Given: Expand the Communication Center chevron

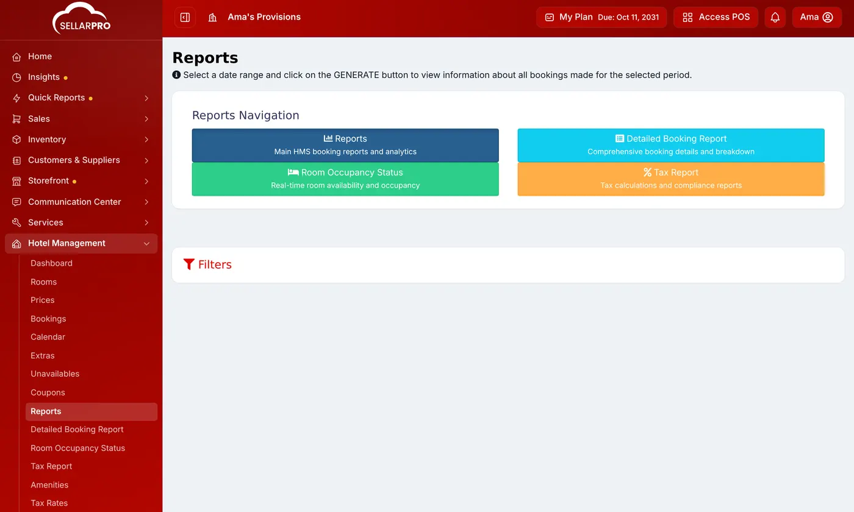Looking at the screenshot, I should pos(146,202).
